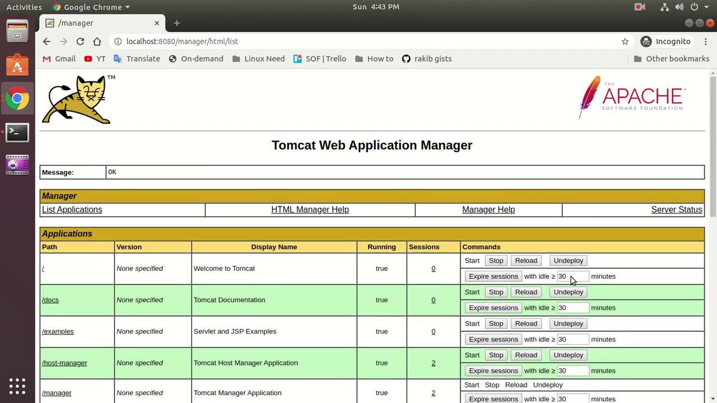Image resolution: width=717 pixels, height=403 pixels.
Task: Open the Incognito profile icon
Action: (666, 41)
